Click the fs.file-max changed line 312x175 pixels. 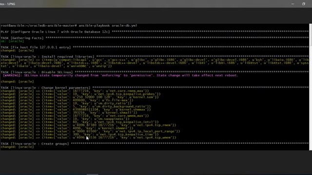67,100
